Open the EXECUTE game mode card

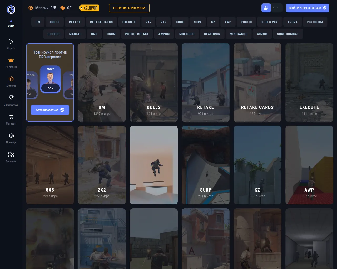(x=309, y=82)
